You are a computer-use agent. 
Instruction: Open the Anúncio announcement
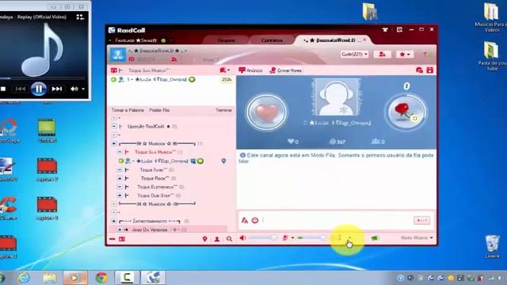click(250, 70)
